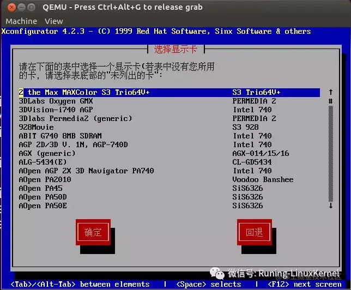Select the 'AGX (generic)' entry

(47, 153)
